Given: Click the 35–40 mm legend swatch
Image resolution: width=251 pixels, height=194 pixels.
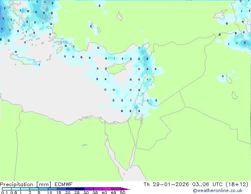Looking at the screenshot, I should pyautogui.click(x=98, y=189).
